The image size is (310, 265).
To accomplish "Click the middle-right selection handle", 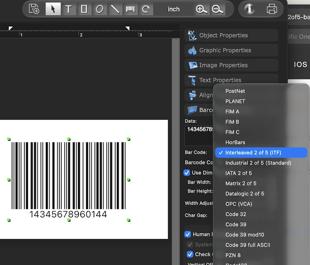I will coord(128,180).
